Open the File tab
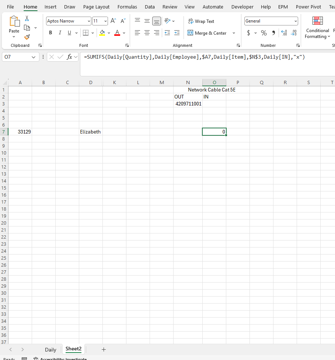 click(x=10, y=7)
